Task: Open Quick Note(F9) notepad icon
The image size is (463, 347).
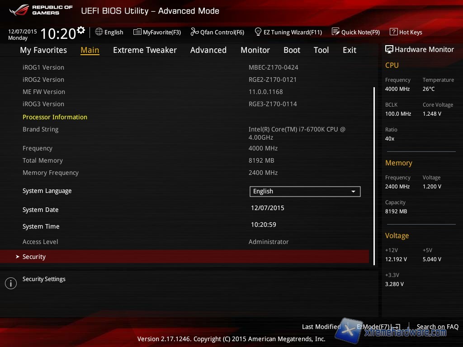Action: click(335, 32)
